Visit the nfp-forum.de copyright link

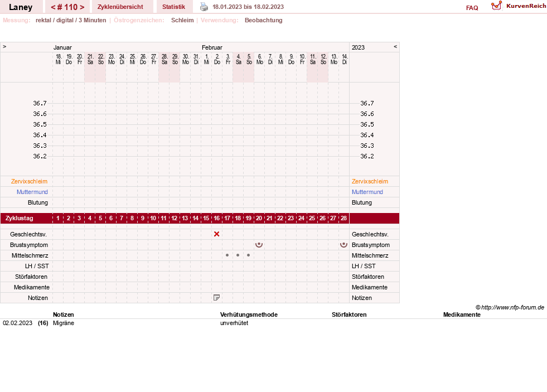pyautogui.click(x=510, y=307)
